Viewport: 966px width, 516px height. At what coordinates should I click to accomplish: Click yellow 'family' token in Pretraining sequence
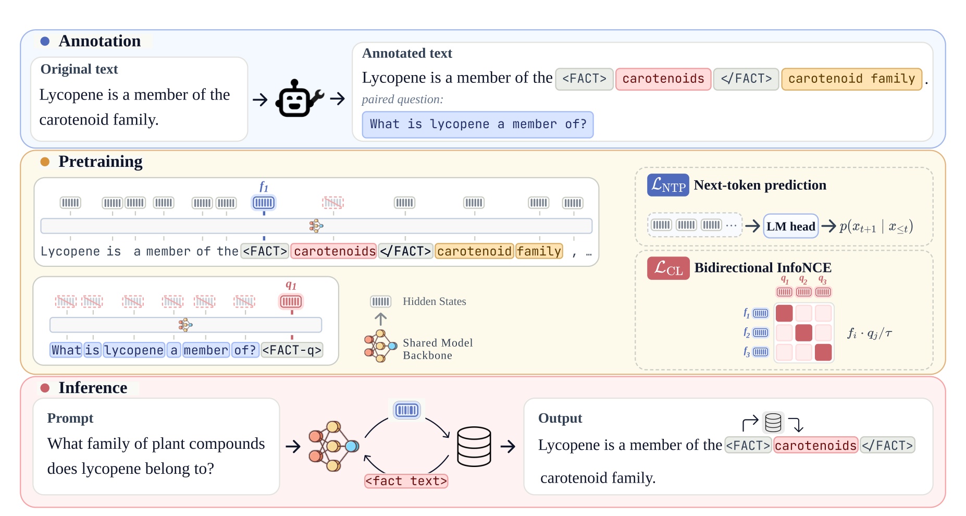pos(539,251)
